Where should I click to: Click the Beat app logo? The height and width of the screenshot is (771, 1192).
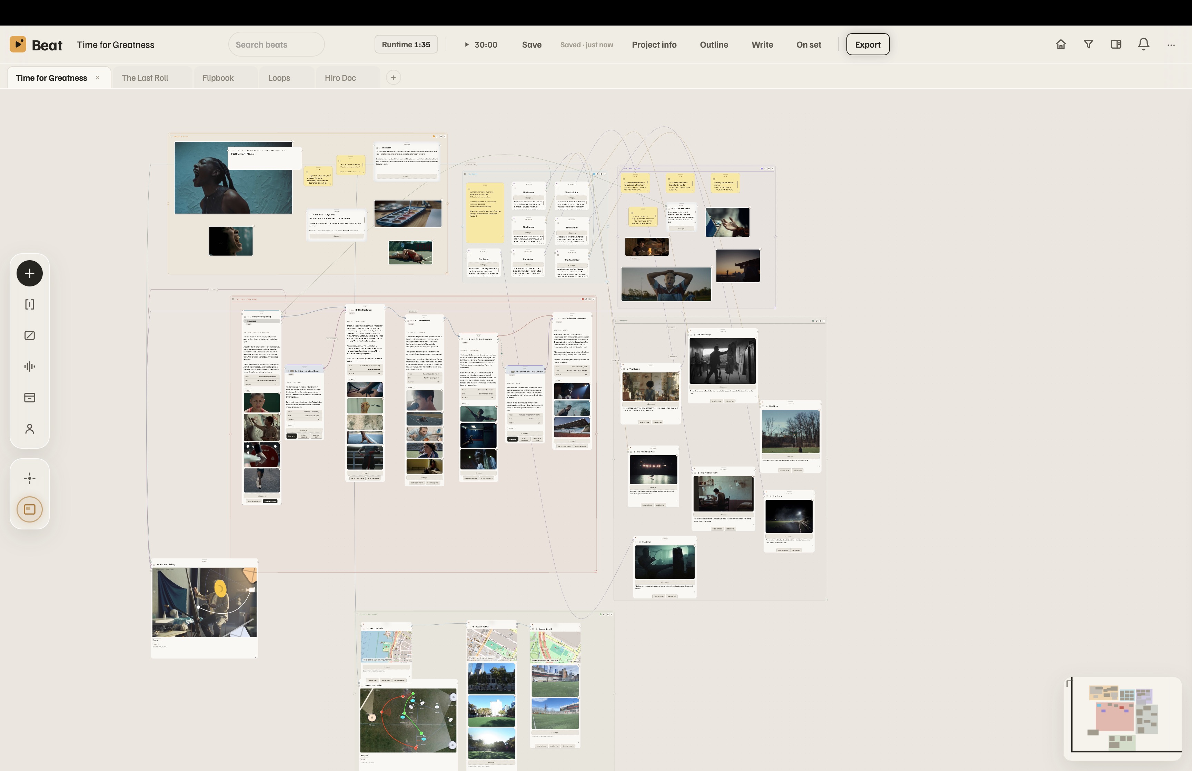pyautogui.click(x=18, y=44)
